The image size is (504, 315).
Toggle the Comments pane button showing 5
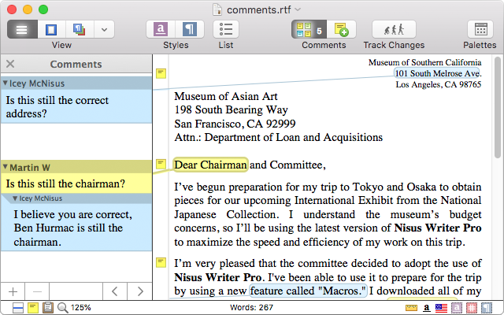click(309, 30)
